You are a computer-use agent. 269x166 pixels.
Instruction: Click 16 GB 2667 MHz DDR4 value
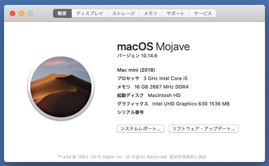point(161,87)
